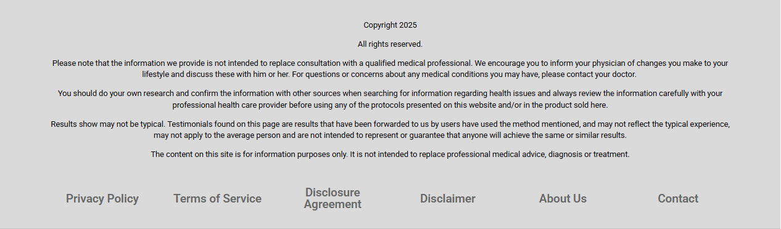Click the line starting 'lifestyle and discuss these'
781x229 pixels.
click(389, 74)
